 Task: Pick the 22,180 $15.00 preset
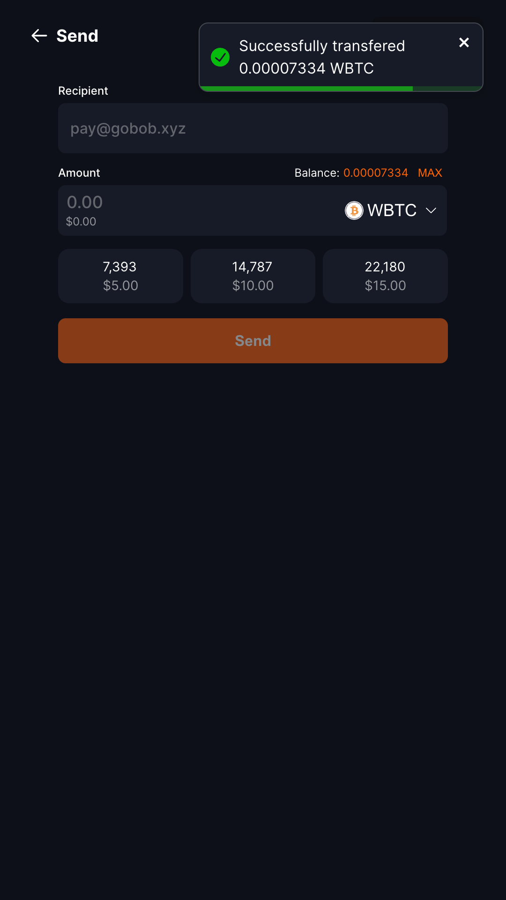[x=385, y=276]
